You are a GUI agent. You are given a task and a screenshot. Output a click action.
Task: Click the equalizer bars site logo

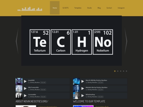(x=30, y=9)
